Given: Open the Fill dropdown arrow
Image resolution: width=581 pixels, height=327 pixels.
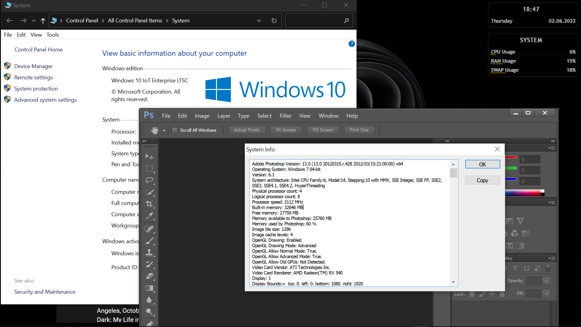Looking at the screenshot, I should click(x=546, y=294).
